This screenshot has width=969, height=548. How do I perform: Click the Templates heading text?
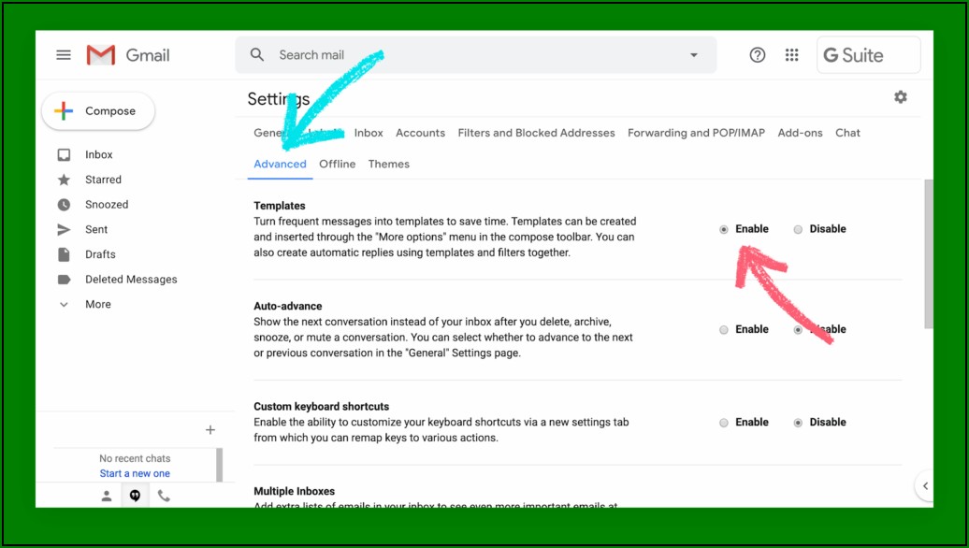(280, 206)
